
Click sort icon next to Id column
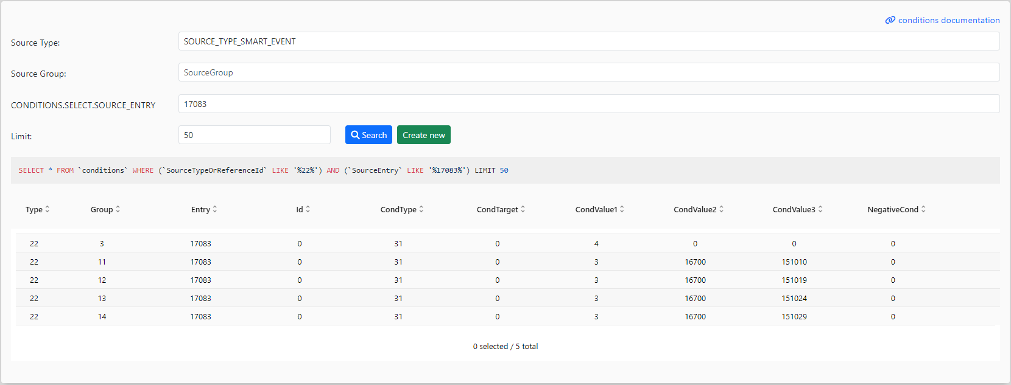click(308, 209)
